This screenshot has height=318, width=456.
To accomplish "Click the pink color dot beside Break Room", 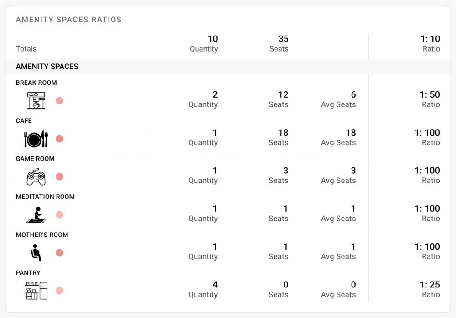I will pyautogui.click(x=60, y=101).
